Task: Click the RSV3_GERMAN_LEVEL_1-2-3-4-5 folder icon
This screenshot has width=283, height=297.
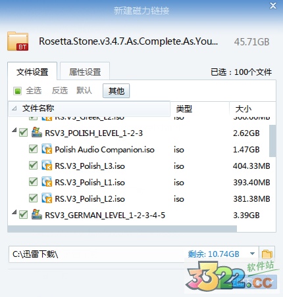Action: pos(37,214)
